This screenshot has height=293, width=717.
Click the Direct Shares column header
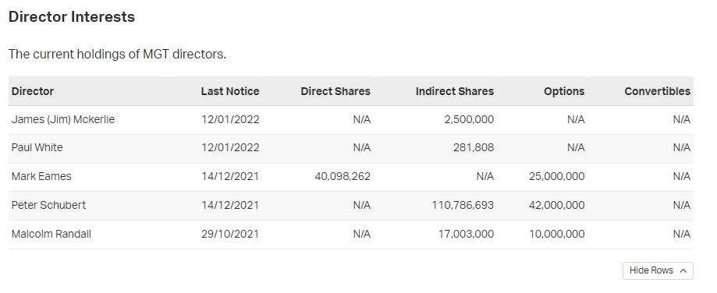tap(335, 91)
